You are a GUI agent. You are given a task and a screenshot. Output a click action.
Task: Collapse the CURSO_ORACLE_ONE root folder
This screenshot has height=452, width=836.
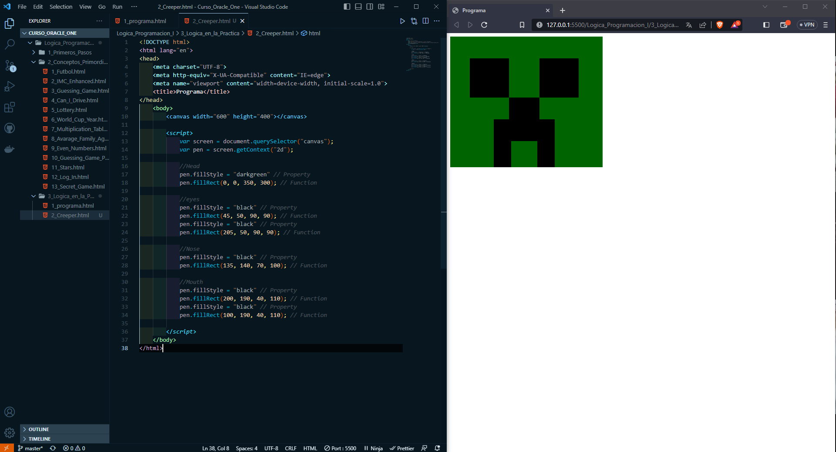(64, 33)
